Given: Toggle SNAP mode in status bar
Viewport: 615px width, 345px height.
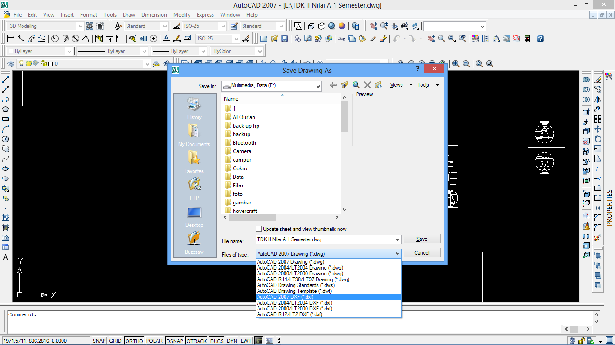Looking at the screenshot, I should (x=99, y=341).
